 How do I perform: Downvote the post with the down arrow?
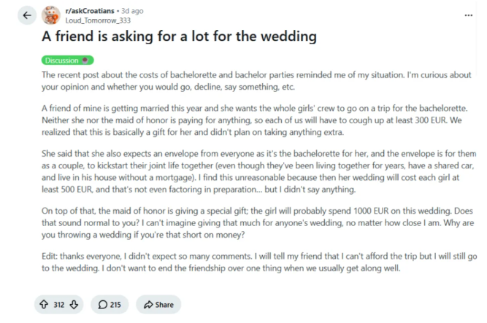74,304
